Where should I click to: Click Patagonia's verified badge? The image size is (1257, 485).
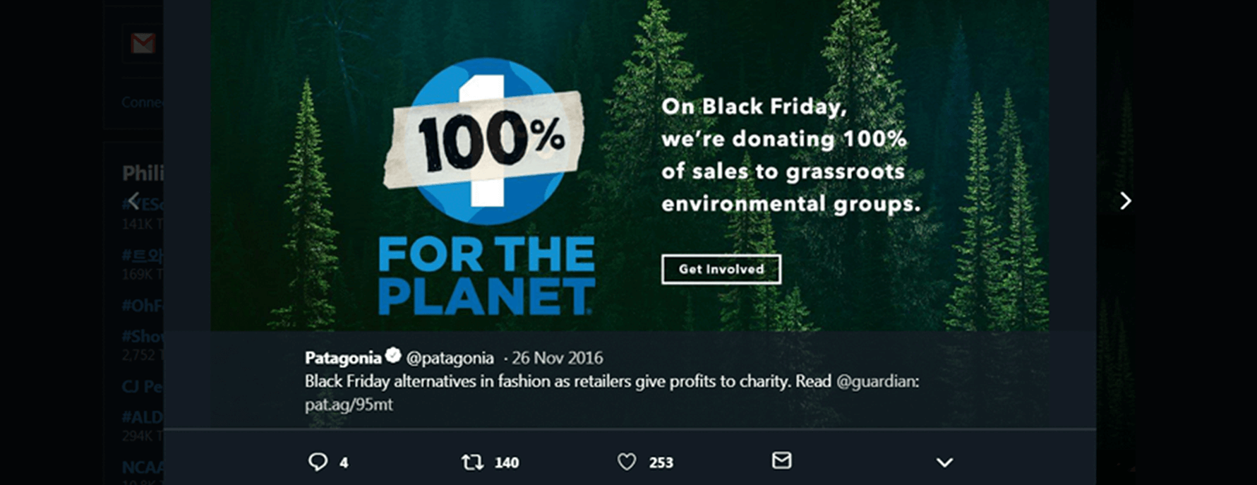(x=393, y=356)
